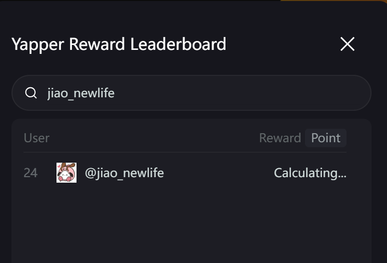387x263 pixels.
Task: Click the Yapper Reward Leaderboard title
Action: point(119,44)
